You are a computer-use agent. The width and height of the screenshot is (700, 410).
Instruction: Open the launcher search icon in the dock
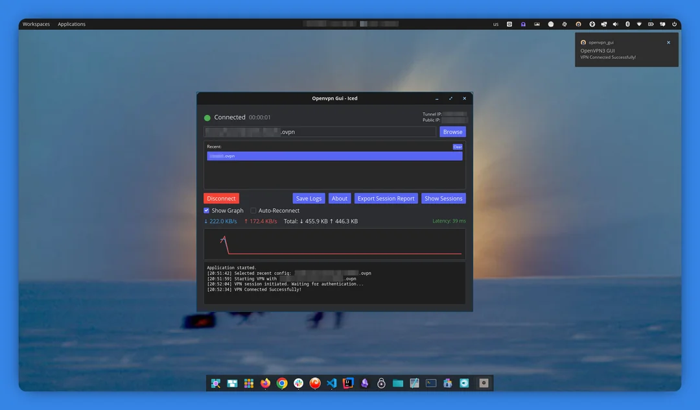coord(216,383)
